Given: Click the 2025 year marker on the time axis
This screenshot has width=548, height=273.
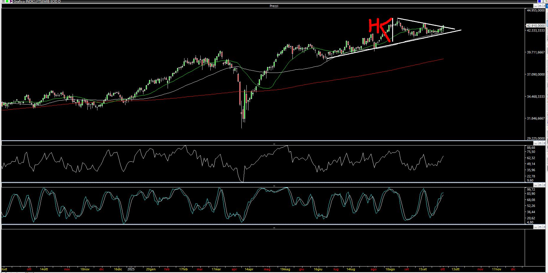Looking at the screenshot, I should [x=131, y=269].
